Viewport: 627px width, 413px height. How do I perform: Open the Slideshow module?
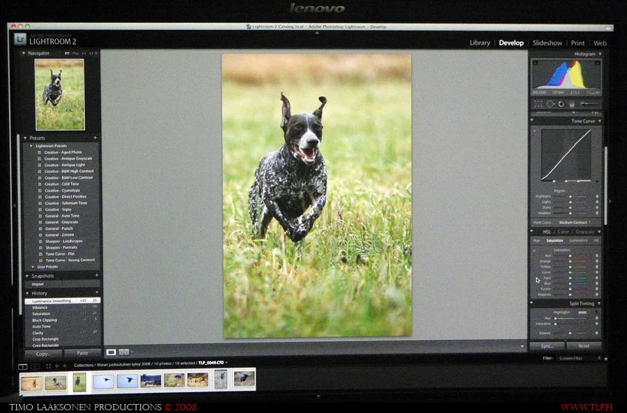click(x=547, y=43)
